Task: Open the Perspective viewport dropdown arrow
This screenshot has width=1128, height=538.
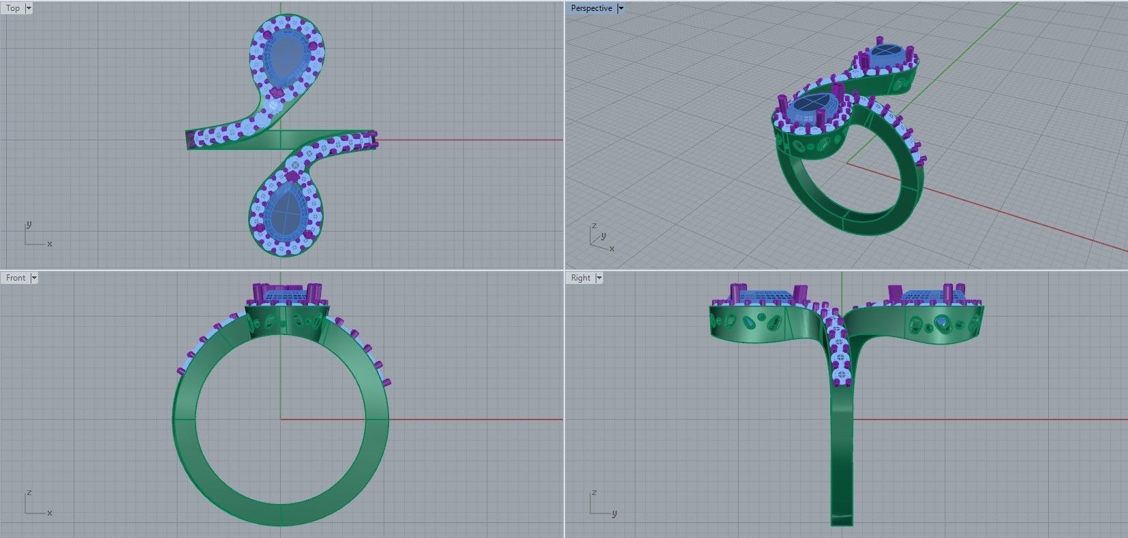Action: (620, 8)
